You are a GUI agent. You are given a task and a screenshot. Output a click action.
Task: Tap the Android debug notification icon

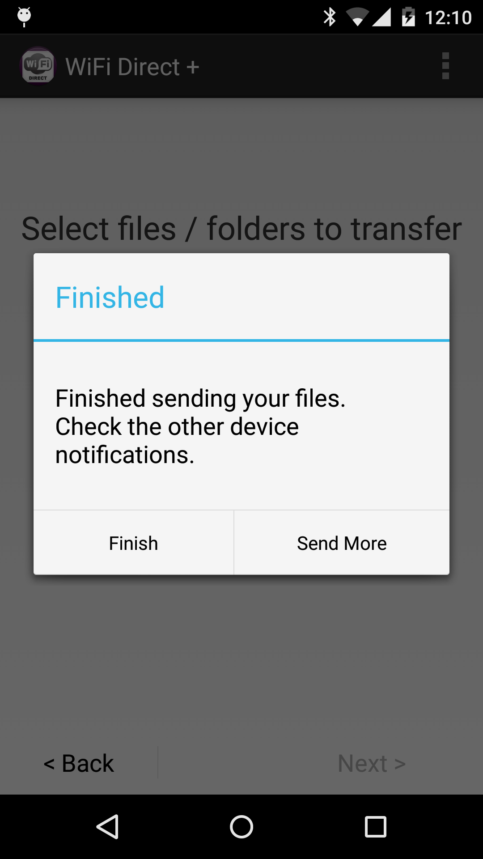pyautogui.click(x=24, y=17)
